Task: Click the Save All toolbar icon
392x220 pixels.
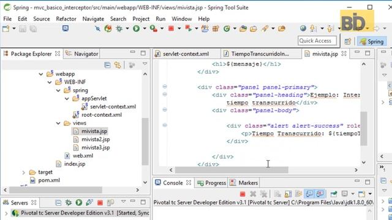Action: (x=33, y=29)
